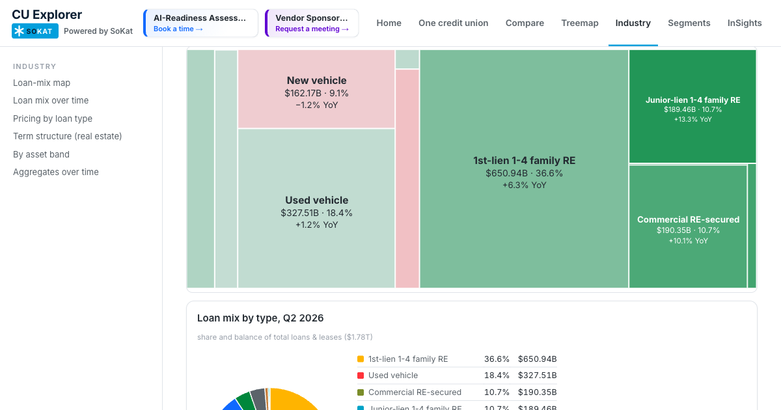Go to the One credit union tab
Image resolution: width=781 pixels, height=410 pixels.
coord(454,23)
